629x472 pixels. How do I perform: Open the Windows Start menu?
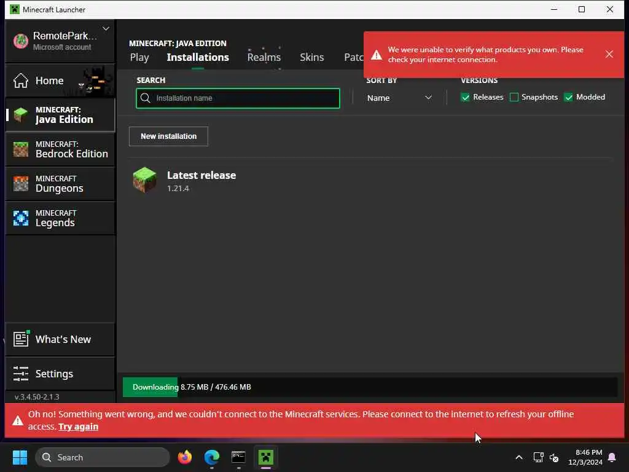(x=20, y=457)
